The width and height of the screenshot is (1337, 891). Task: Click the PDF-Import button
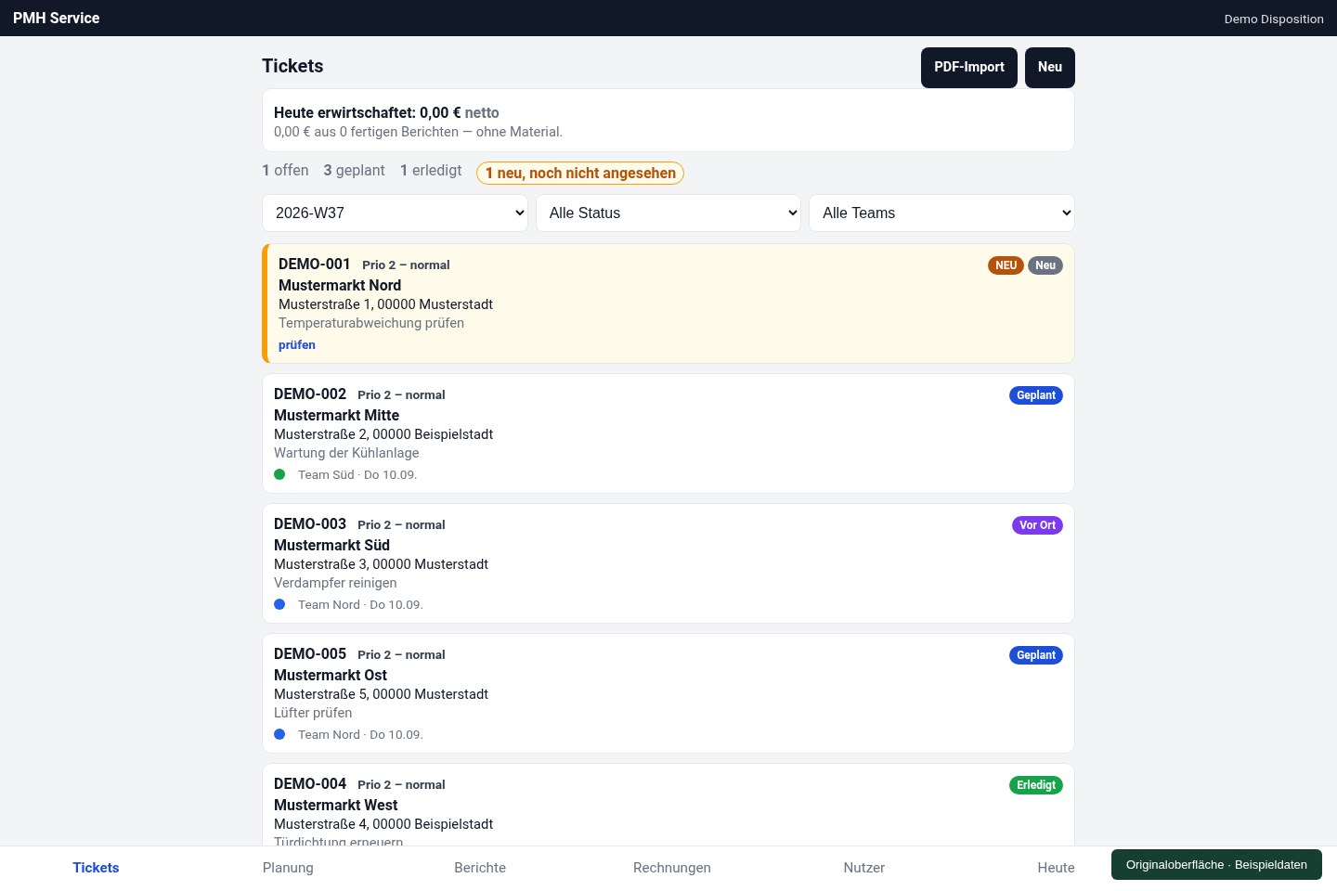pos(969,68)
